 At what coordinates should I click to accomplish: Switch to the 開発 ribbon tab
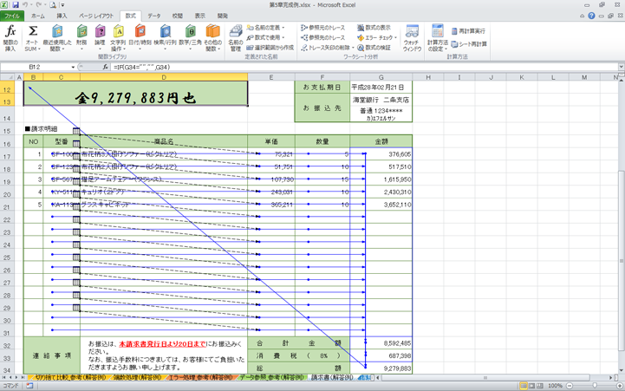[223, 16]
